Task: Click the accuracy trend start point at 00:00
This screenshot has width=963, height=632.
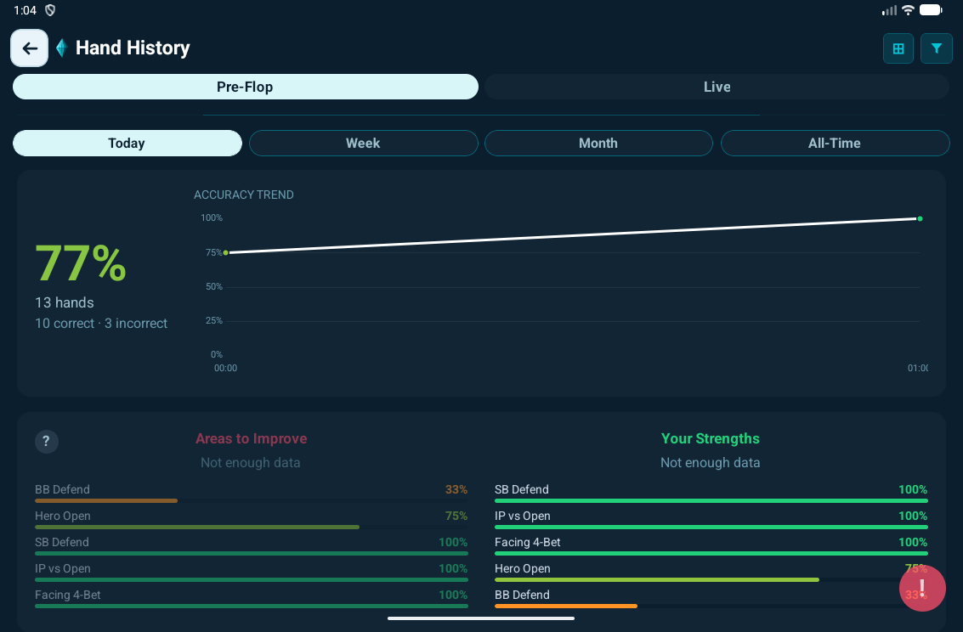Action: (x=225, y=252)
